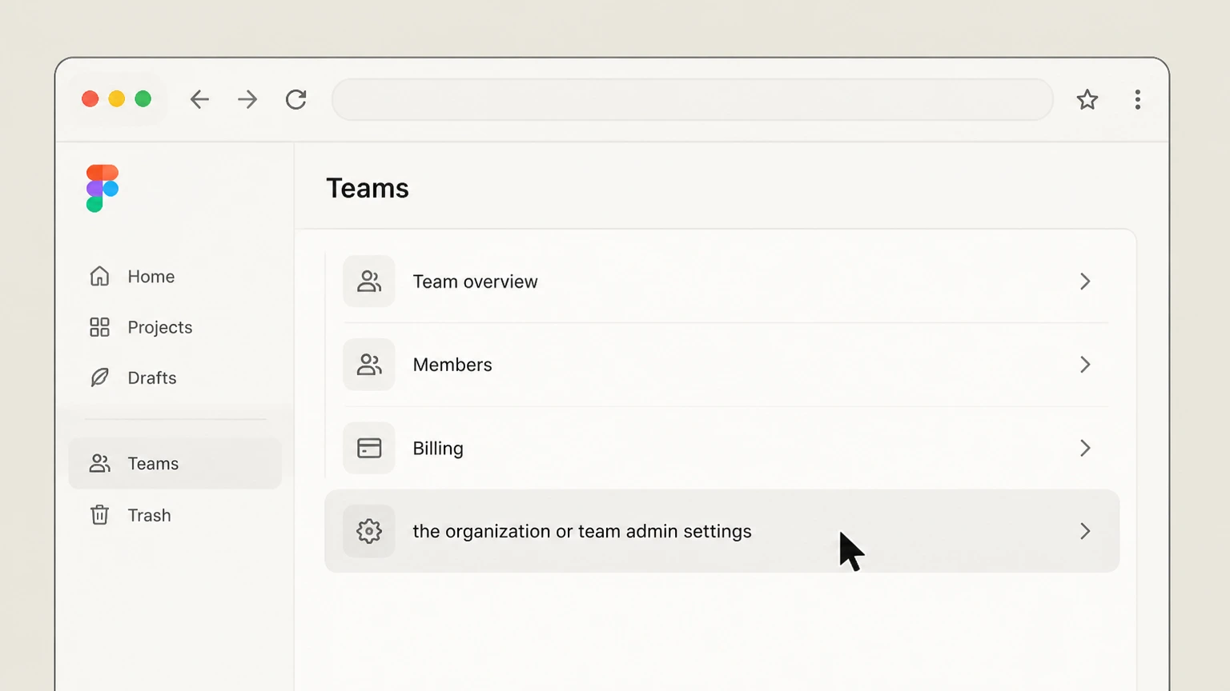Click the Teams people icon in sidebar
Image resolution: width=1230 pixels, height=691 pixels.
point(99,463)
